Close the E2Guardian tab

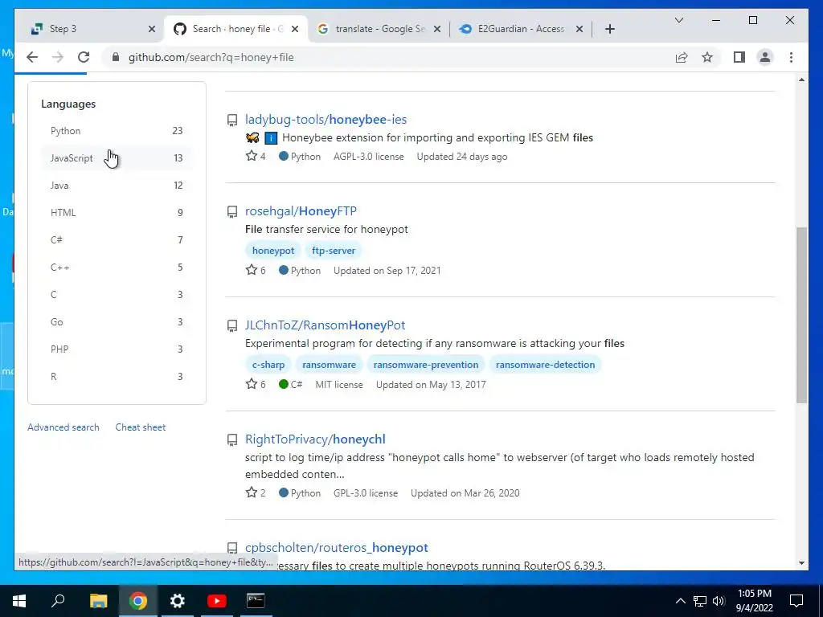pyautogui.click(x=579, y=29)
